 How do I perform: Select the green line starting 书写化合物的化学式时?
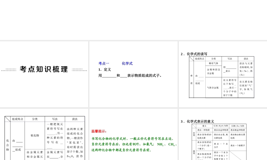coord(132,139)
